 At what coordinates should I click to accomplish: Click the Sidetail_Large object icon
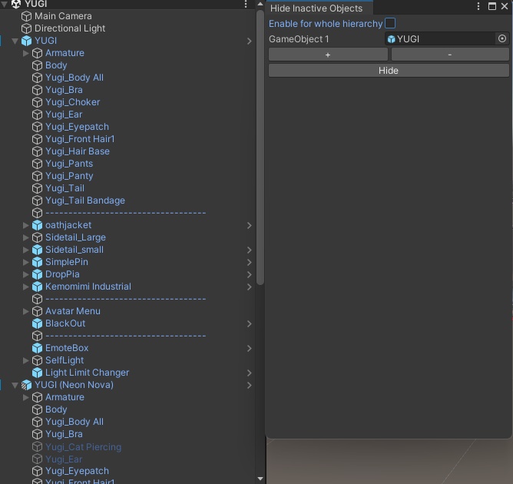[37, 237]
